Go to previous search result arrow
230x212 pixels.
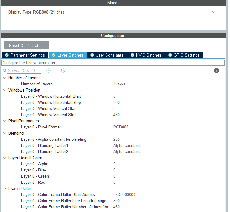[49, 70]
